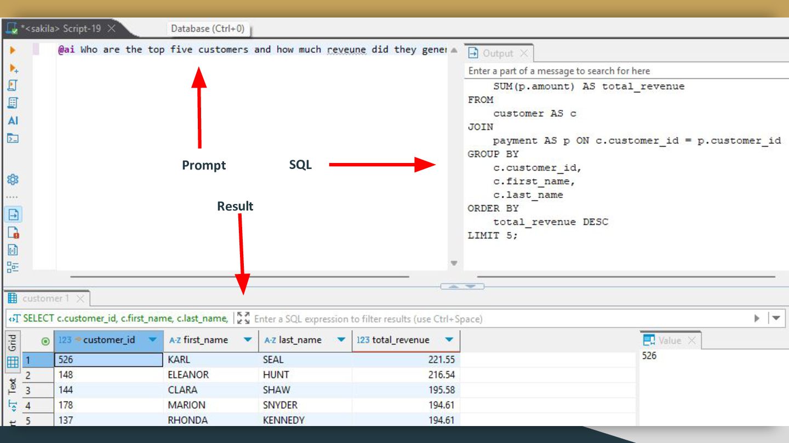The width and height of the screenshot is (789, 443).
Task: Select the customer 1 results tab
Action: (x=45, y=299)
